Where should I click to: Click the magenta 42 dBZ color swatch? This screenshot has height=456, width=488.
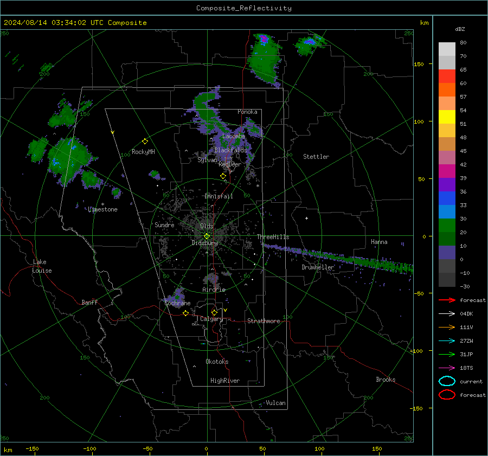click(447, 171)
